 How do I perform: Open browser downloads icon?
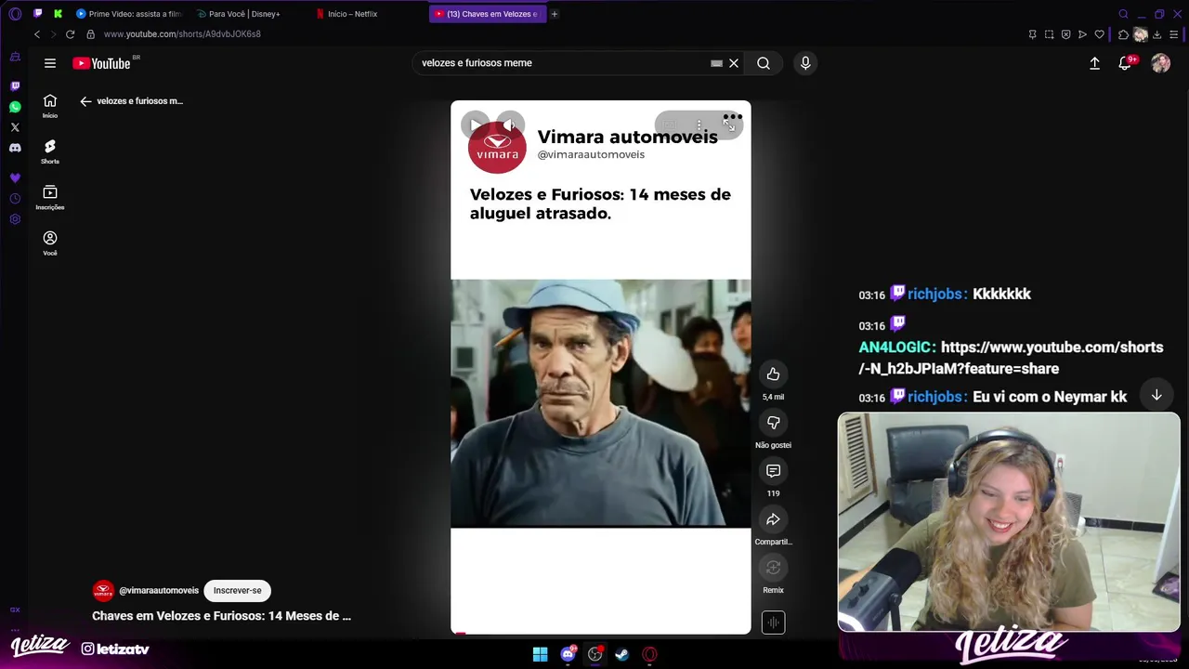click(1157, 34)
